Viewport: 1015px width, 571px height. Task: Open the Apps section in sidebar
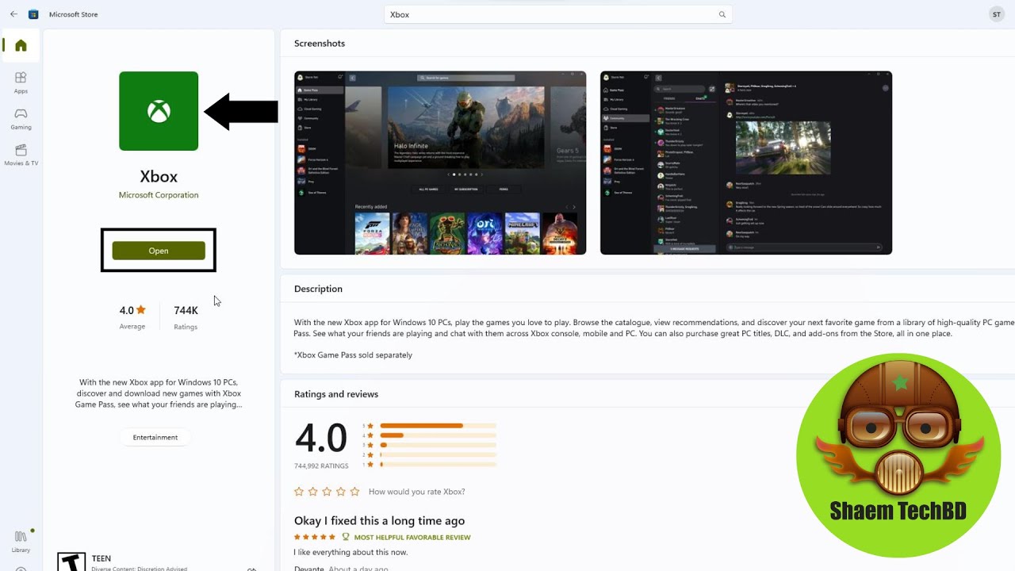click(21, 82)
